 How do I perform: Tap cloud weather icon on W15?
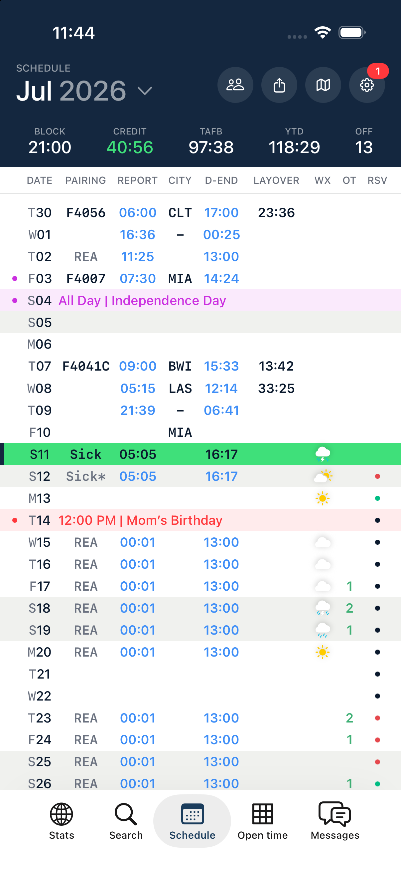(323, 542)
